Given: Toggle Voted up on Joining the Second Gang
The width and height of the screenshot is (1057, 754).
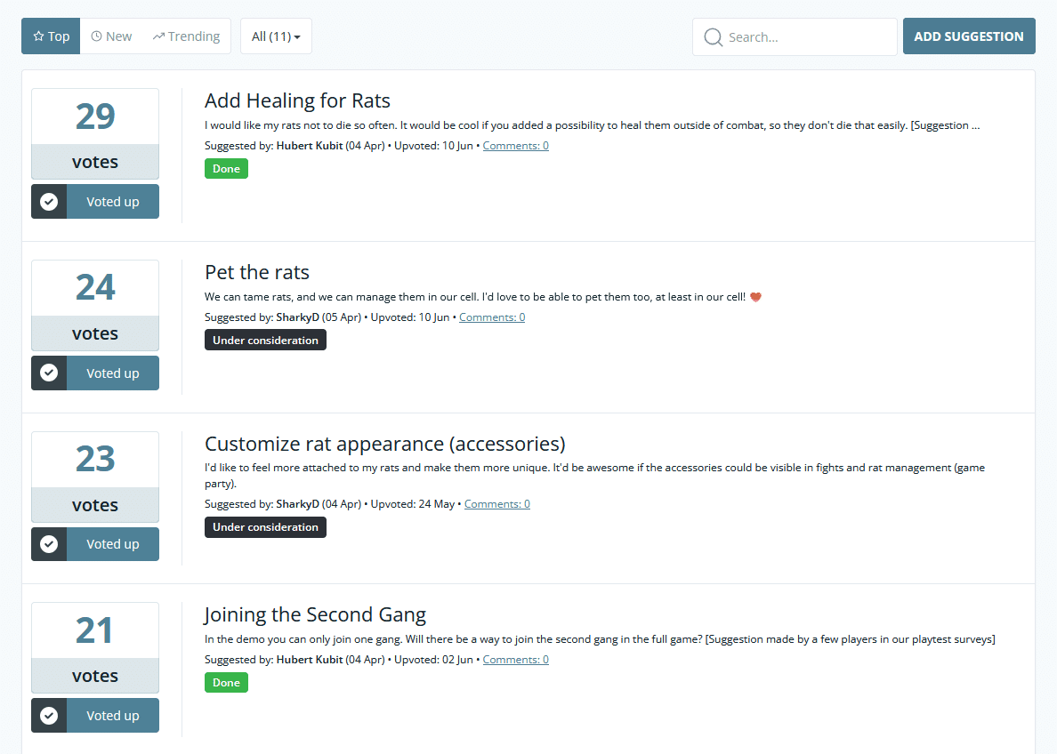Looking at the screenshot, I should [95, 716].
